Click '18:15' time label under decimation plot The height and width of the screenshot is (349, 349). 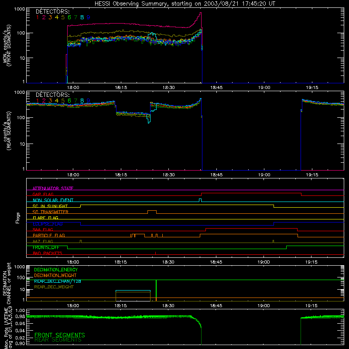pyautogui.click(x=121, y=306)
